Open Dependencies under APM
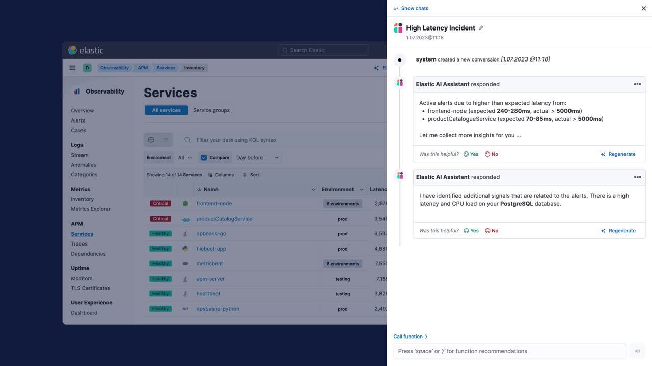 (x=88, y=254)
